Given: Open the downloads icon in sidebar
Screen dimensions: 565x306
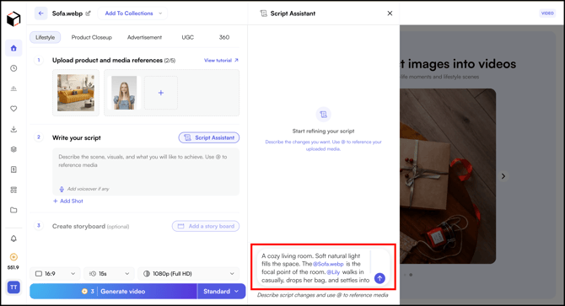Looking at the screenshot, I should (13, 129).
